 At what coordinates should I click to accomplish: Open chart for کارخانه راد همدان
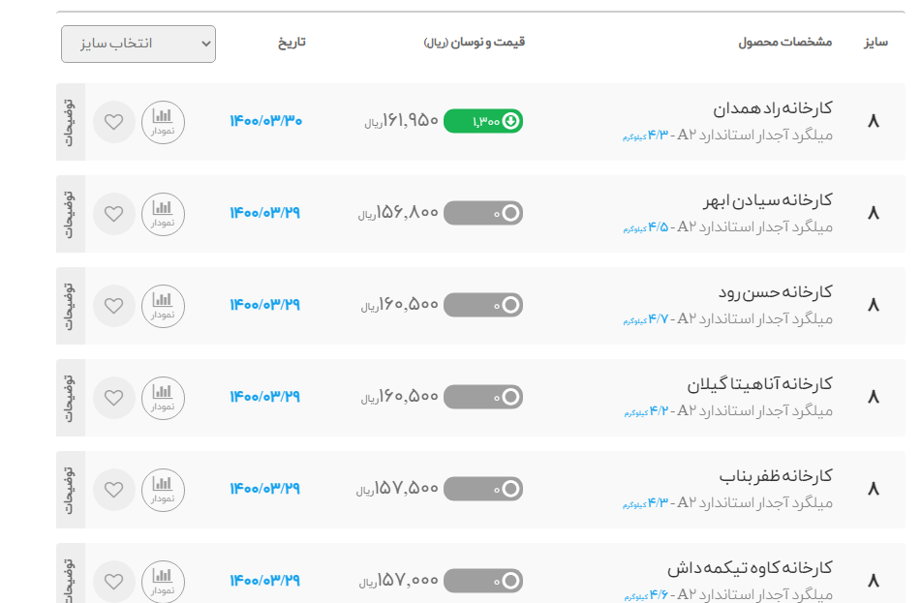coord(163,122)
